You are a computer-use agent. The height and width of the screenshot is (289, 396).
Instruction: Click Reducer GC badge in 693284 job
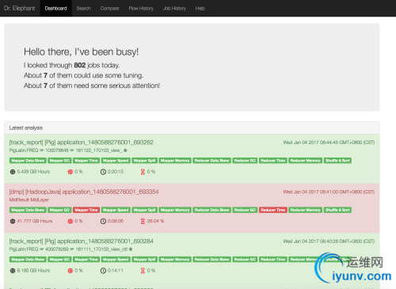pos(245,260)
